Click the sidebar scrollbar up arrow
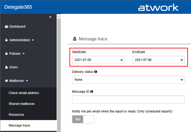The height and width of the screenshot is (132, 191). (59, 17)
